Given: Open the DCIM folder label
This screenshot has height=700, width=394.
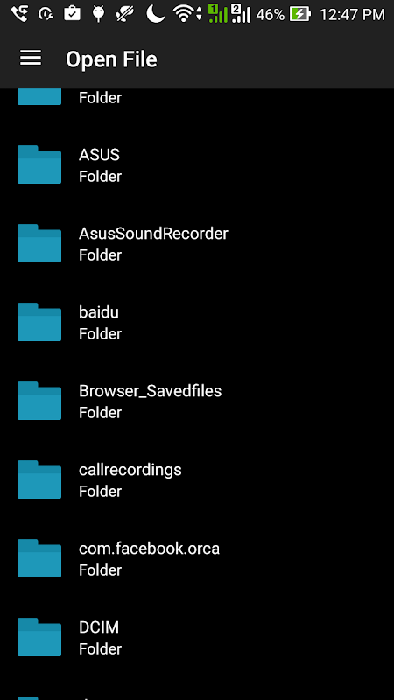Looking at the screenshot, I should coord(99,627).
